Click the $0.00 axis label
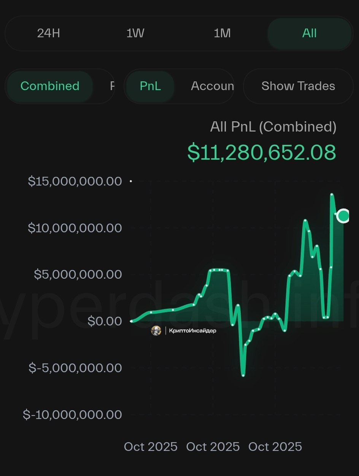Image resolution: width=359 pixels, height=476 pixels. tap(105, 321)
